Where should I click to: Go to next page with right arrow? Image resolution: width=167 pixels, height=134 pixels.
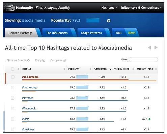[156, 47]
